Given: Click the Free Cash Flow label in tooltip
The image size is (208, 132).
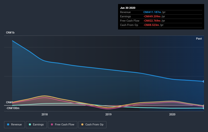Looking at the screenshot, I should click(130, 21).
